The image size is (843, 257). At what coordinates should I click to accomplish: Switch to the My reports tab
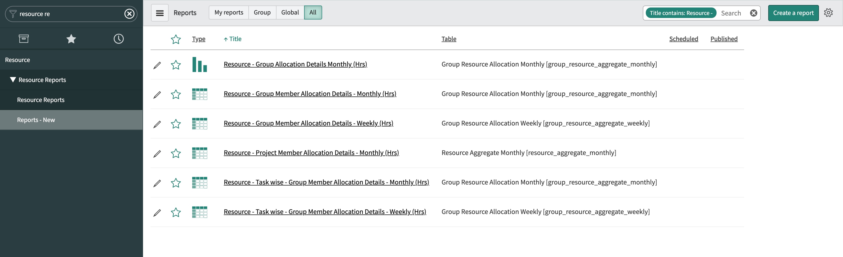pos(229,12)
